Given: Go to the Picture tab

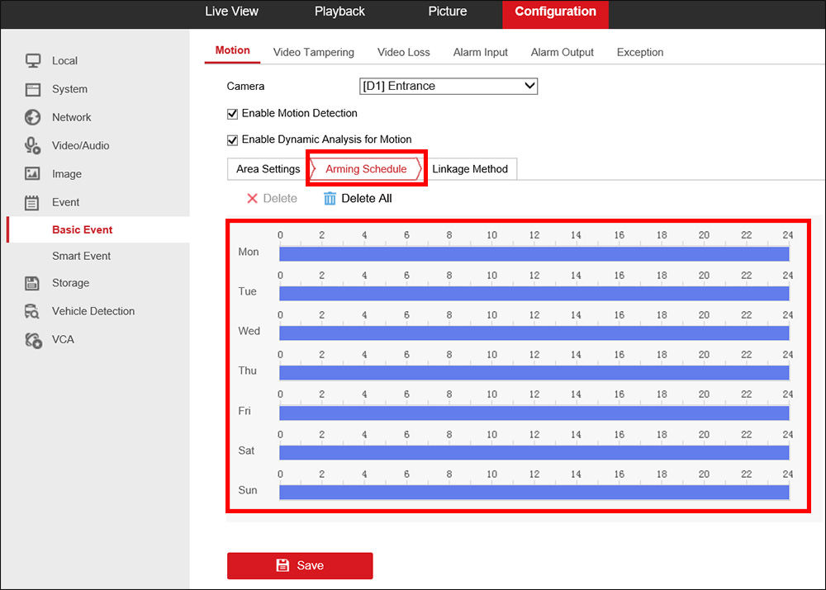Looking at the screenshot, I should tap(447, 12).
